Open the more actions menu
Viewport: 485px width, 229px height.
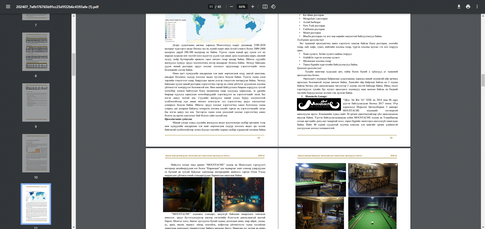pos(477,7)
